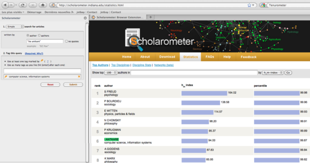Viewport: 310px width, 163px height.
Task: Click the K MARX author name
Action: (x=109, y=158)
